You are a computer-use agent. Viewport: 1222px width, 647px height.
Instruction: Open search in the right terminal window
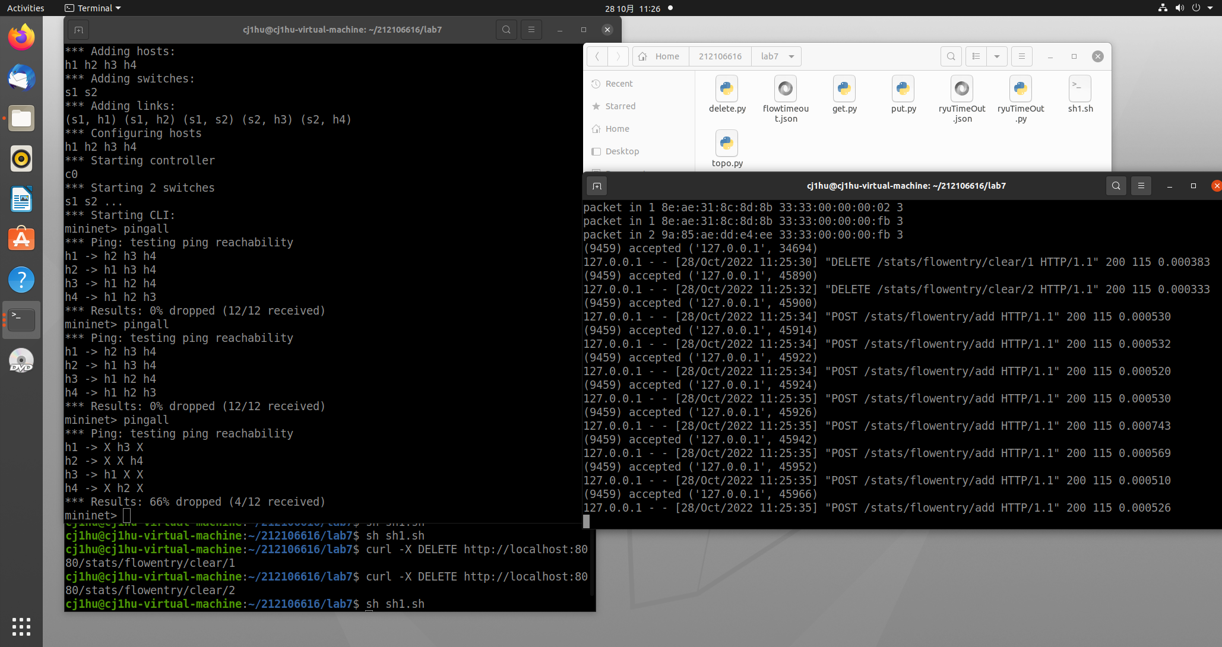[x=1116, y=186]
